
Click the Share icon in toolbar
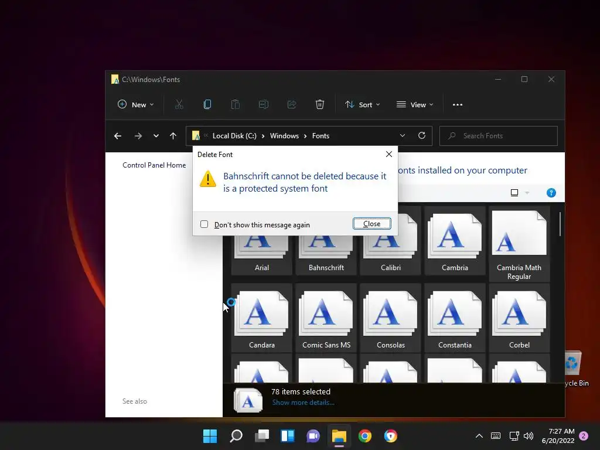point(292,104)
